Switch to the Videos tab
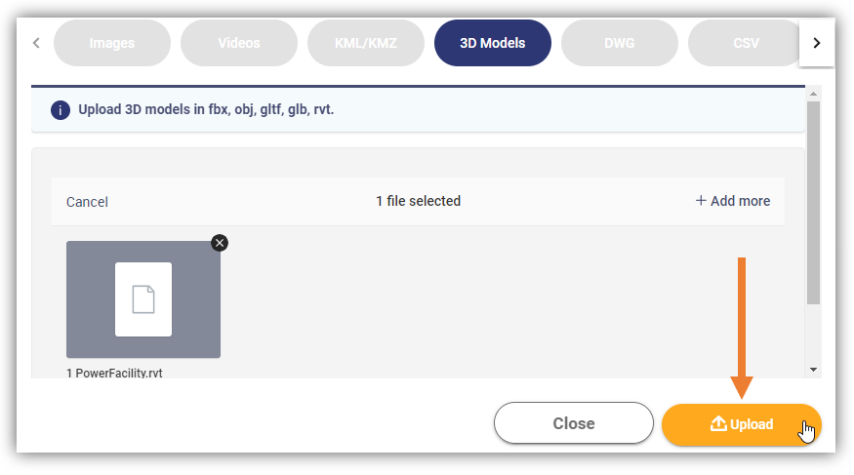 click(239, 43)
